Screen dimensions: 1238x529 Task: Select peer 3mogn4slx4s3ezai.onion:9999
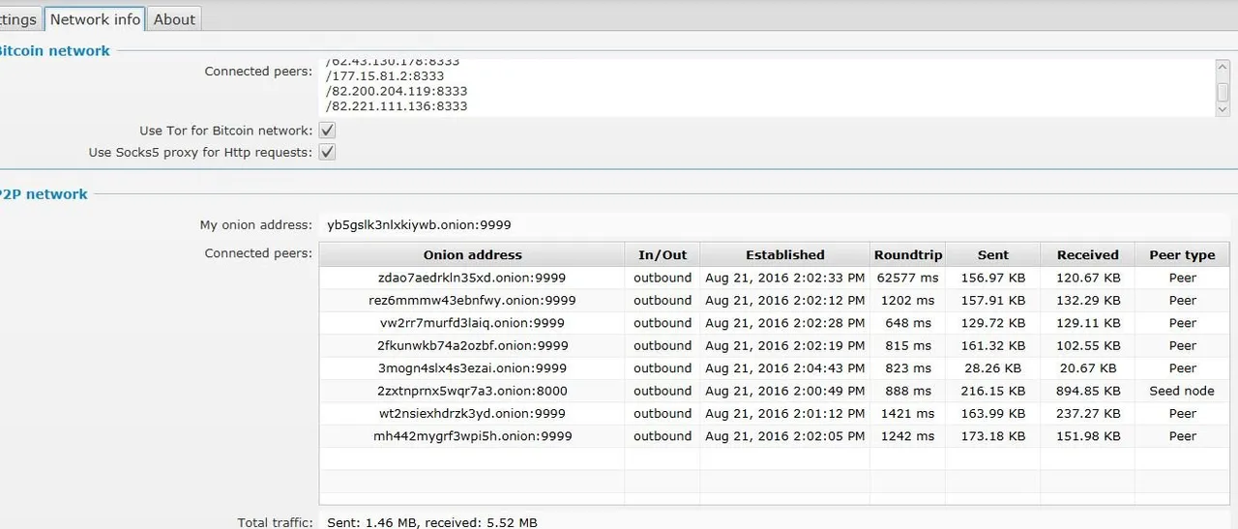(x=472, y=368)
